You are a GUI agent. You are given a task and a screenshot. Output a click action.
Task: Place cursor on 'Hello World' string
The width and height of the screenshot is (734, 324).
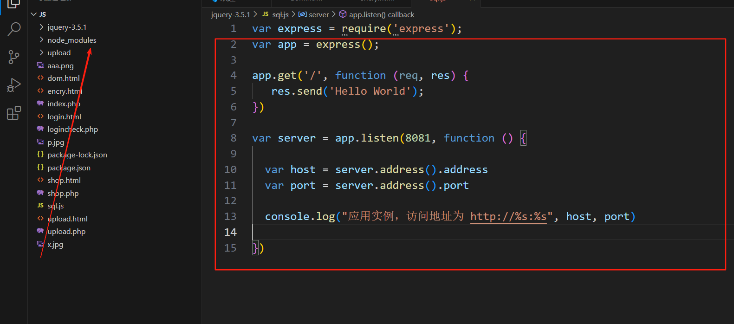click(x=370, y=91)
